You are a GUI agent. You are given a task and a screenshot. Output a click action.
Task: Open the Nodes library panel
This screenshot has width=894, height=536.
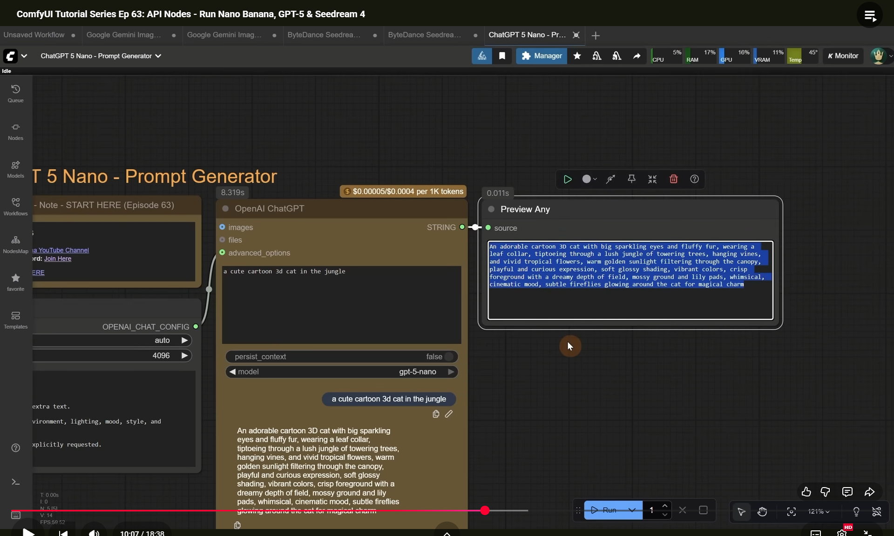tap(15, 131)
